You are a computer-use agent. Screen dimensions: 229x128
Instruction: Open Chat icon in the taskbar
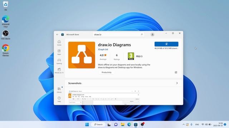coord(116,124)
